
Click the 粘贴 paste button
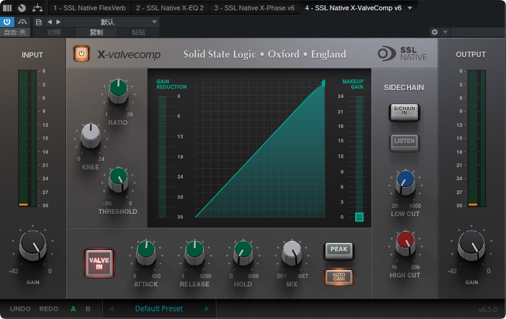[138, 32]
